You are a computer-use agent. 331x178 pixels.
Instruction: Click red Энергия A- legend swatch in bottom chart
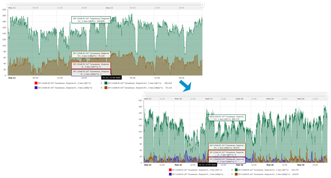pos(170,170)
